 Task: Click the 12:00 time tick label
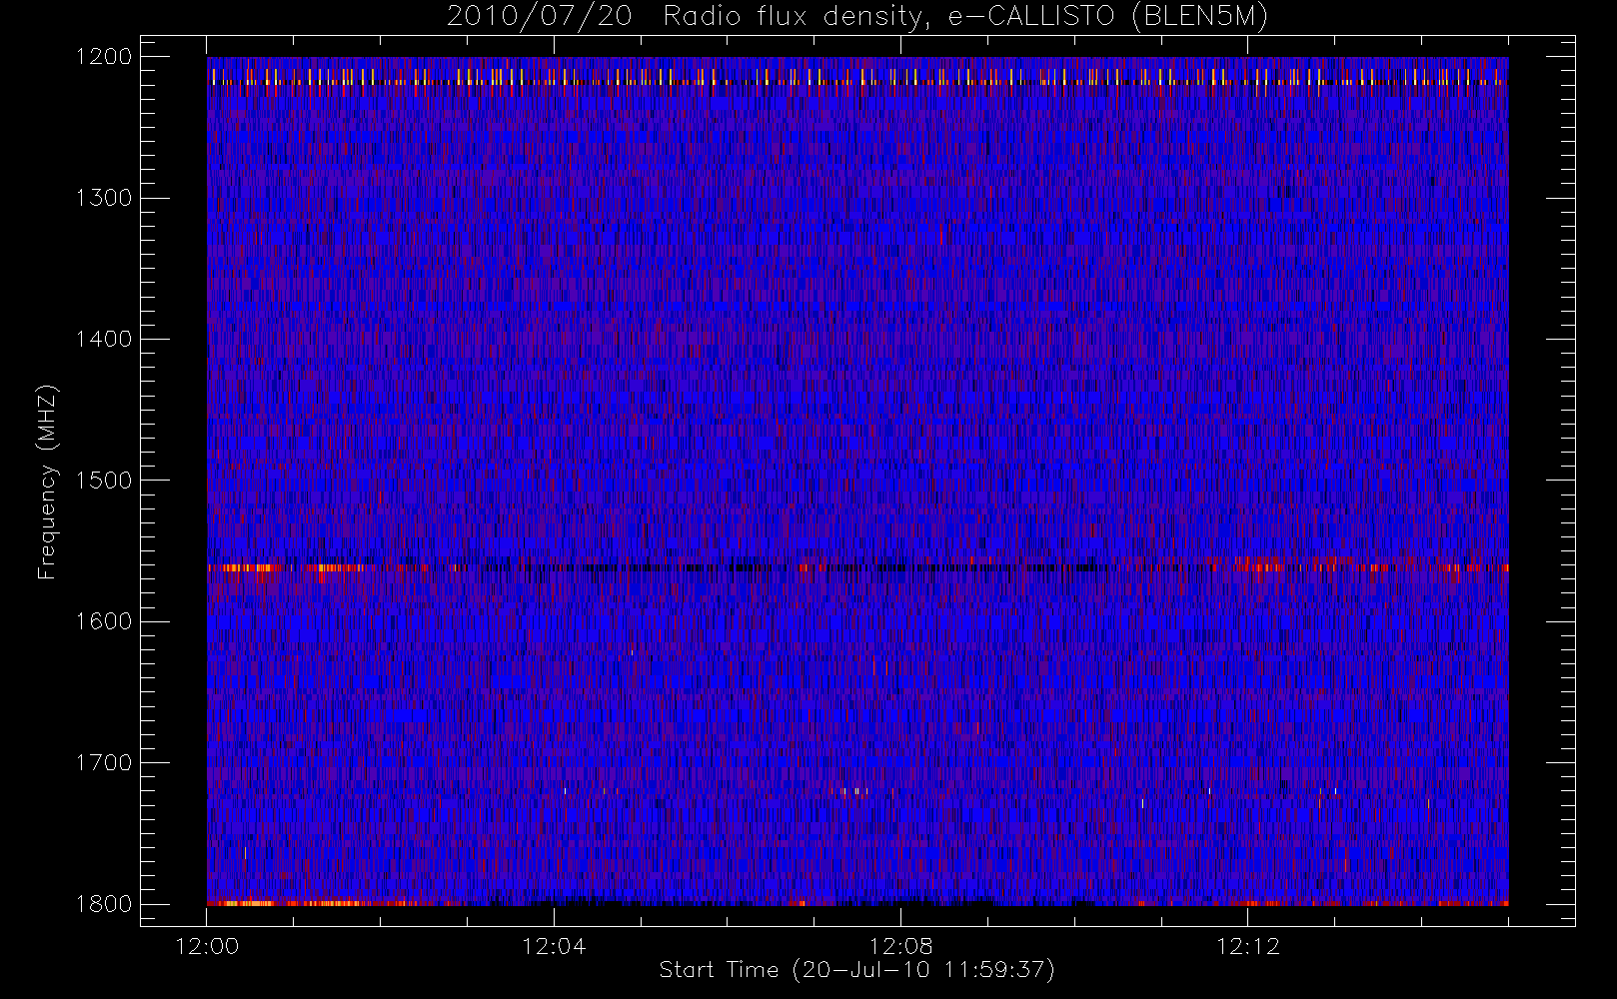[x=208, y=946]
